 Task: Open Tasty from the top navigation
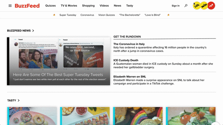[130, 6]
